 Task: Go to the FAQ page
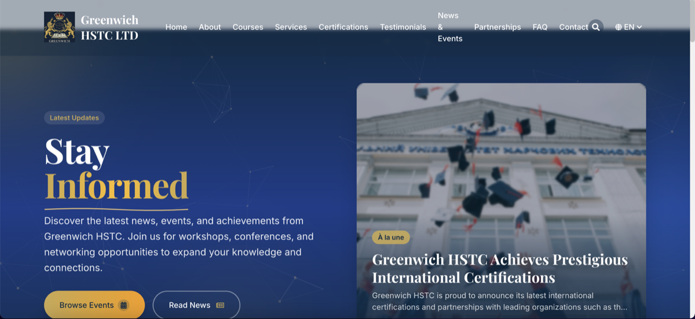coord(540,27)
